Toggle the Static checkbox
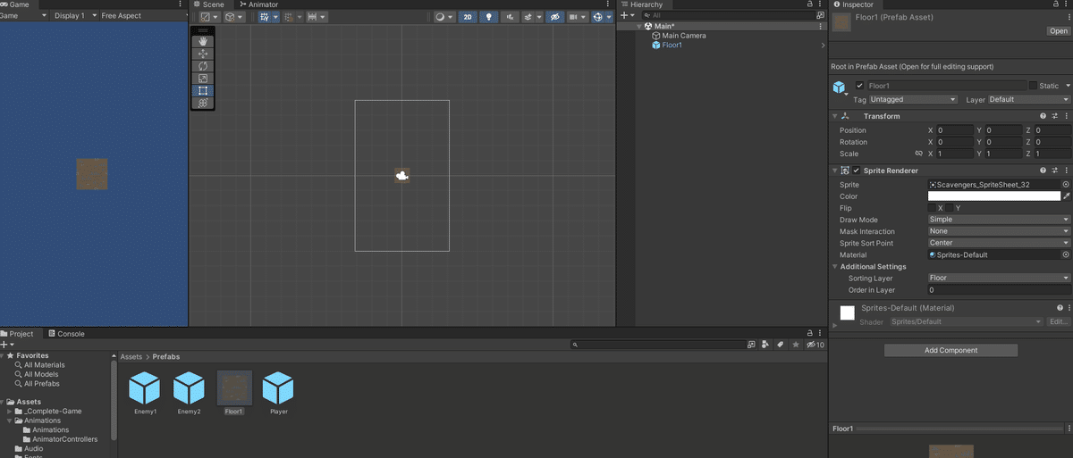This screenshot has height=458, width=1073. (1033, 86)
